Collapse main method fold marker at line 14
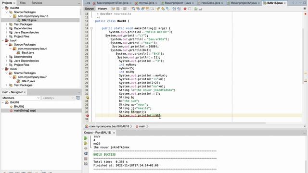 tap(91, 28)
